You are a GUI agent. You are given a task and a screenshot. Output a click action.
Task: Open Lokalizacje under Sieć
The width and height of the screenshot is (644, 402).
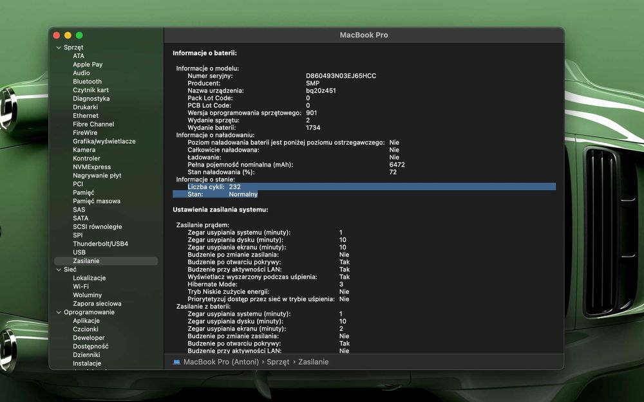click(89, 278)
